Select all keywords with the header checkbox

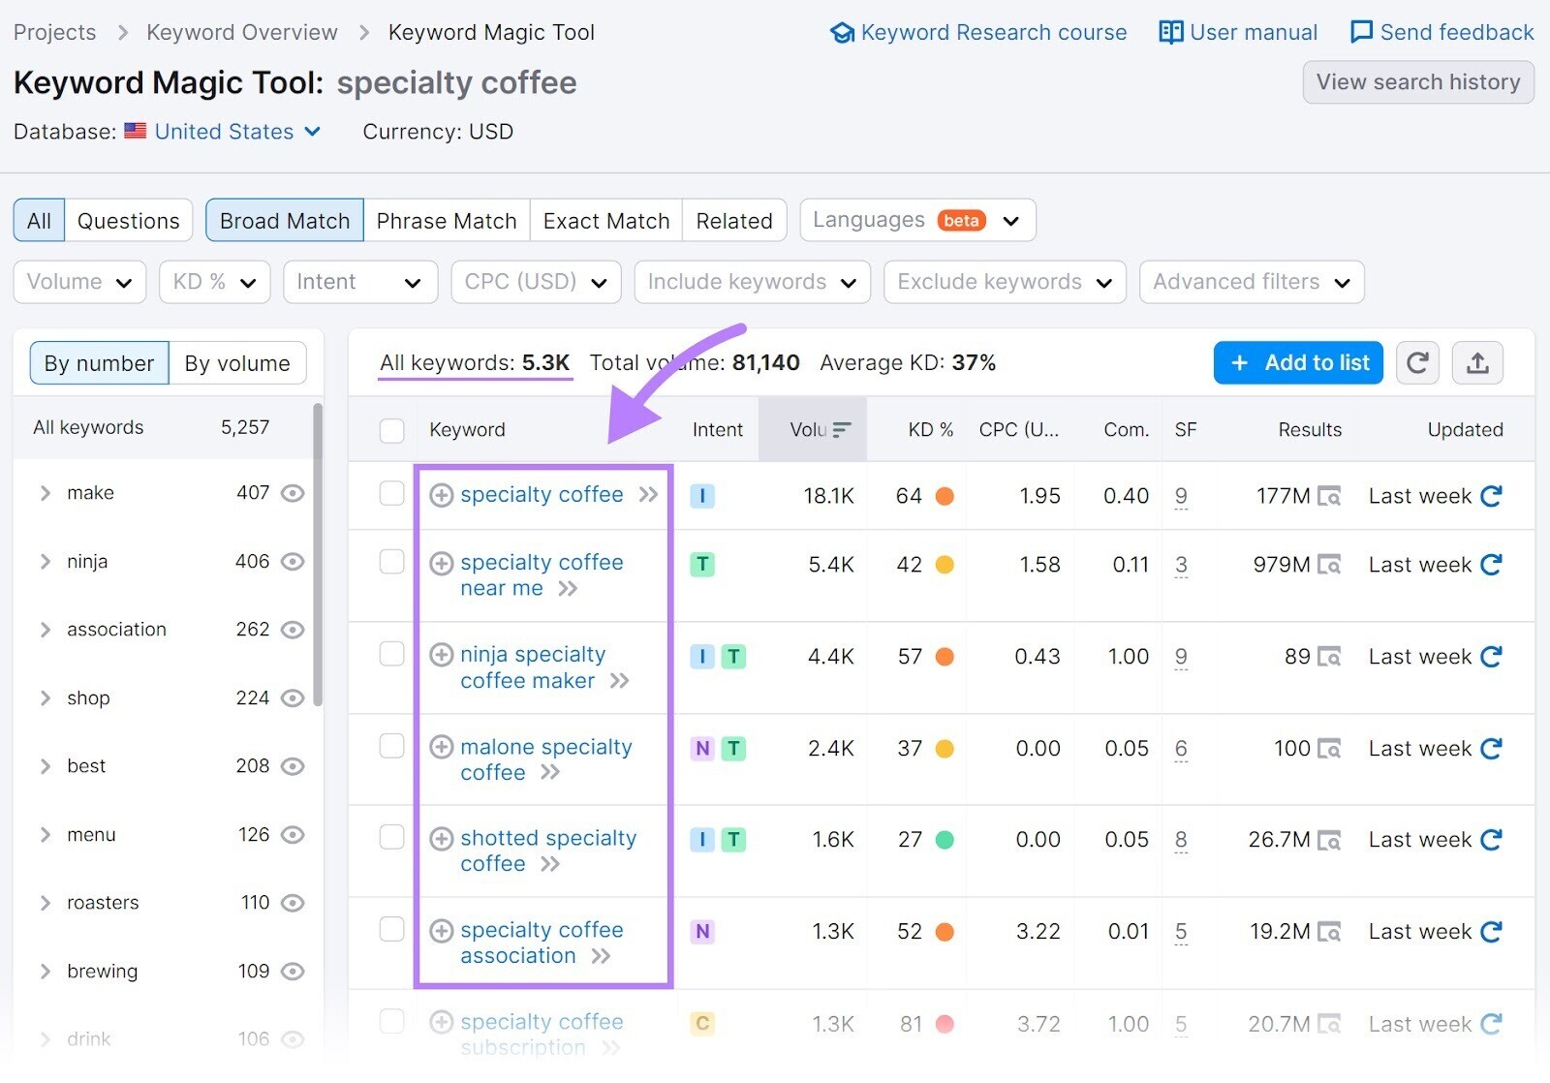(x=392, y=429)
